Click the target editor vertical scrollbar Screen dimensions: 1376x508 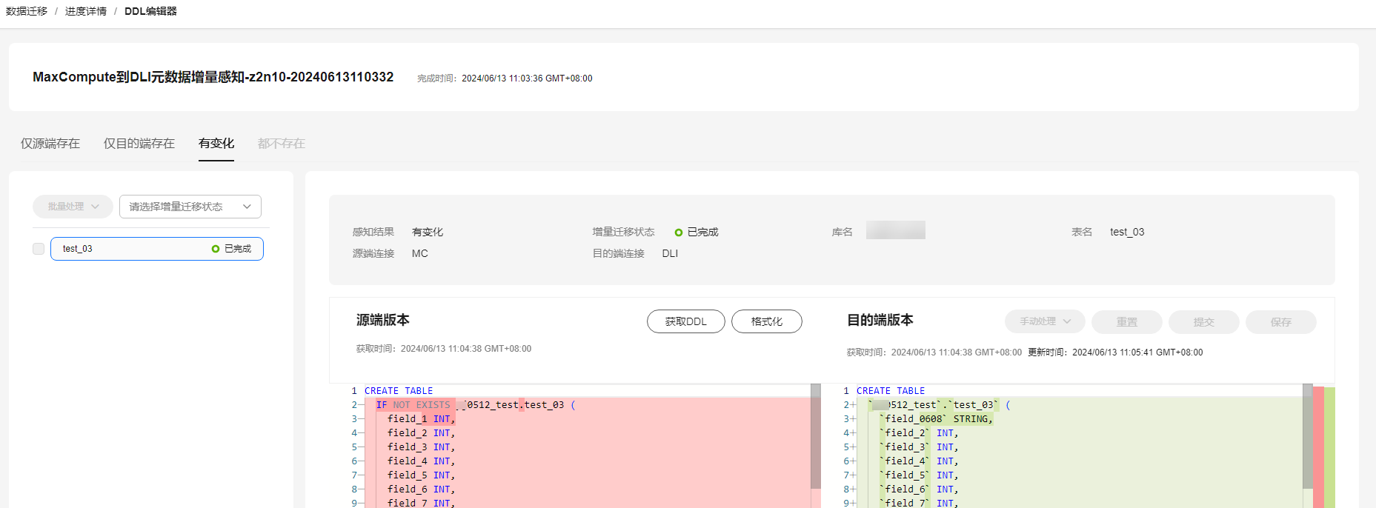(x=1308, y=437)
